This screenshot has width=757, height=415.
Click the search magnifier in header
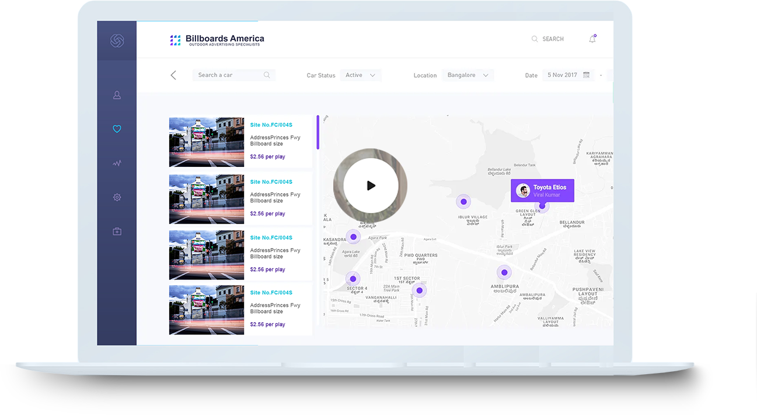(x=535, y=39)
